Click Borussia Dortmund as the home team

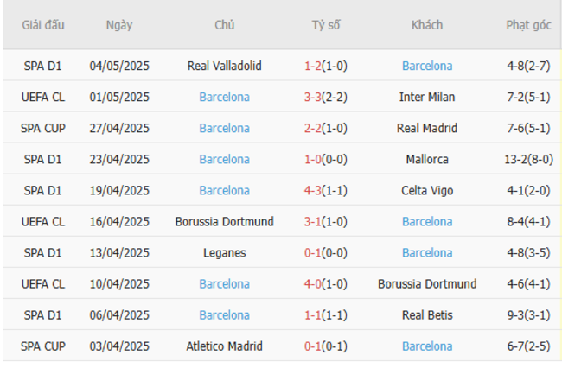(x=224, y=221)
